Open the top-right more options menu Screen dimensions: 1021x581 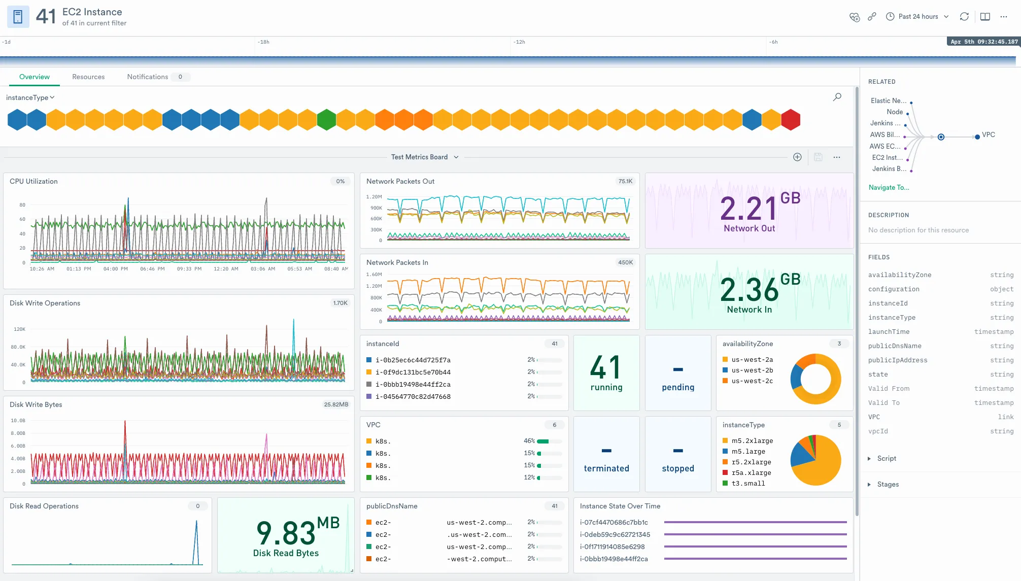1004,17
